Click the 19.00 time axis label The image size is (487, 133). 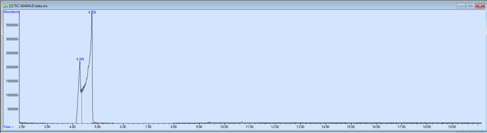point(452,127)
